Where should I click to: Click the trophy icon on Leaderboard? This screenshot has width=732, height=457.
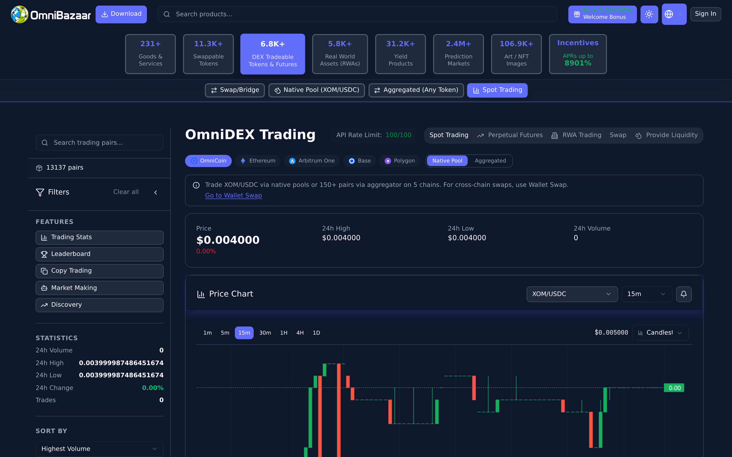44,254
